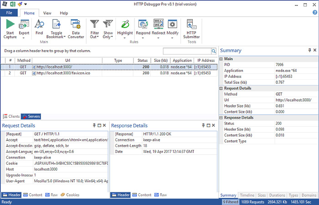
Task: Pin the Response Details panel
Action: 203,125
